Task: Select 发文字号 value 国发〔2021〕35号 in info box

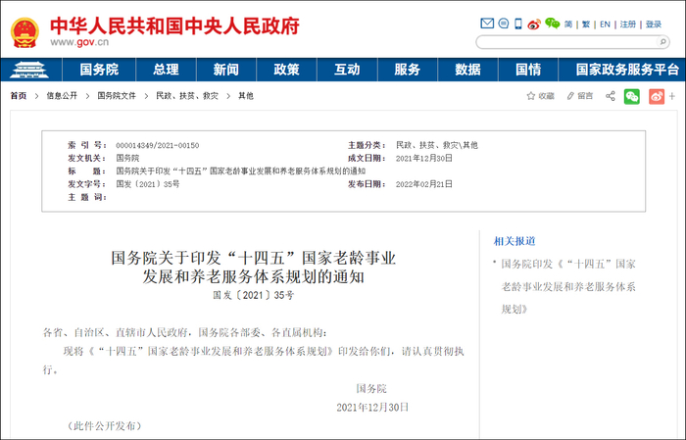Action: tap(148, 184)
